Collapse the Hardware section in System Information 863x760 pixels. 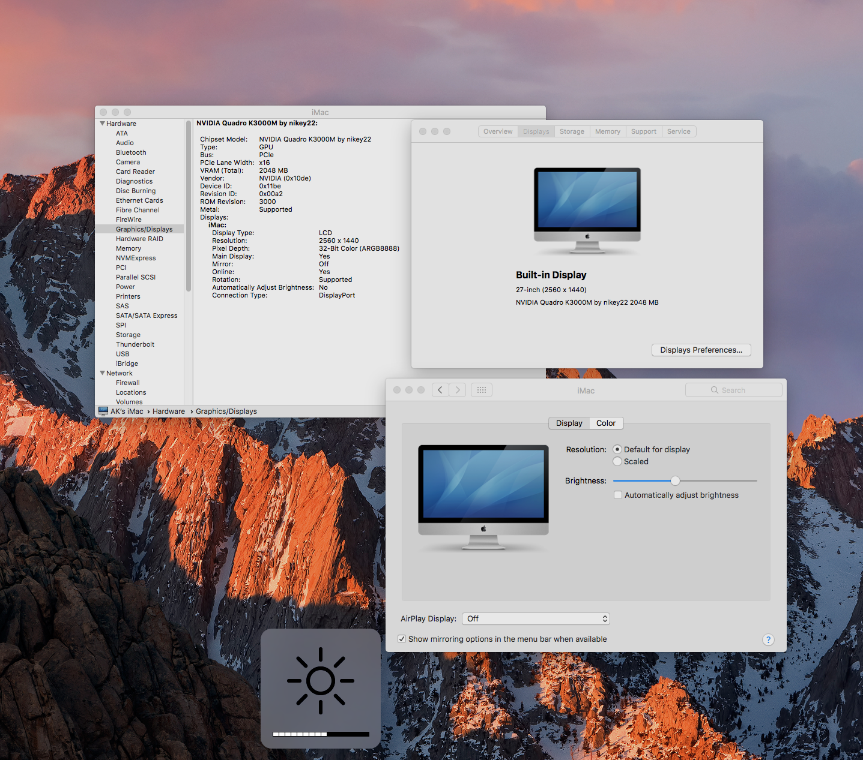coord(103,124)
